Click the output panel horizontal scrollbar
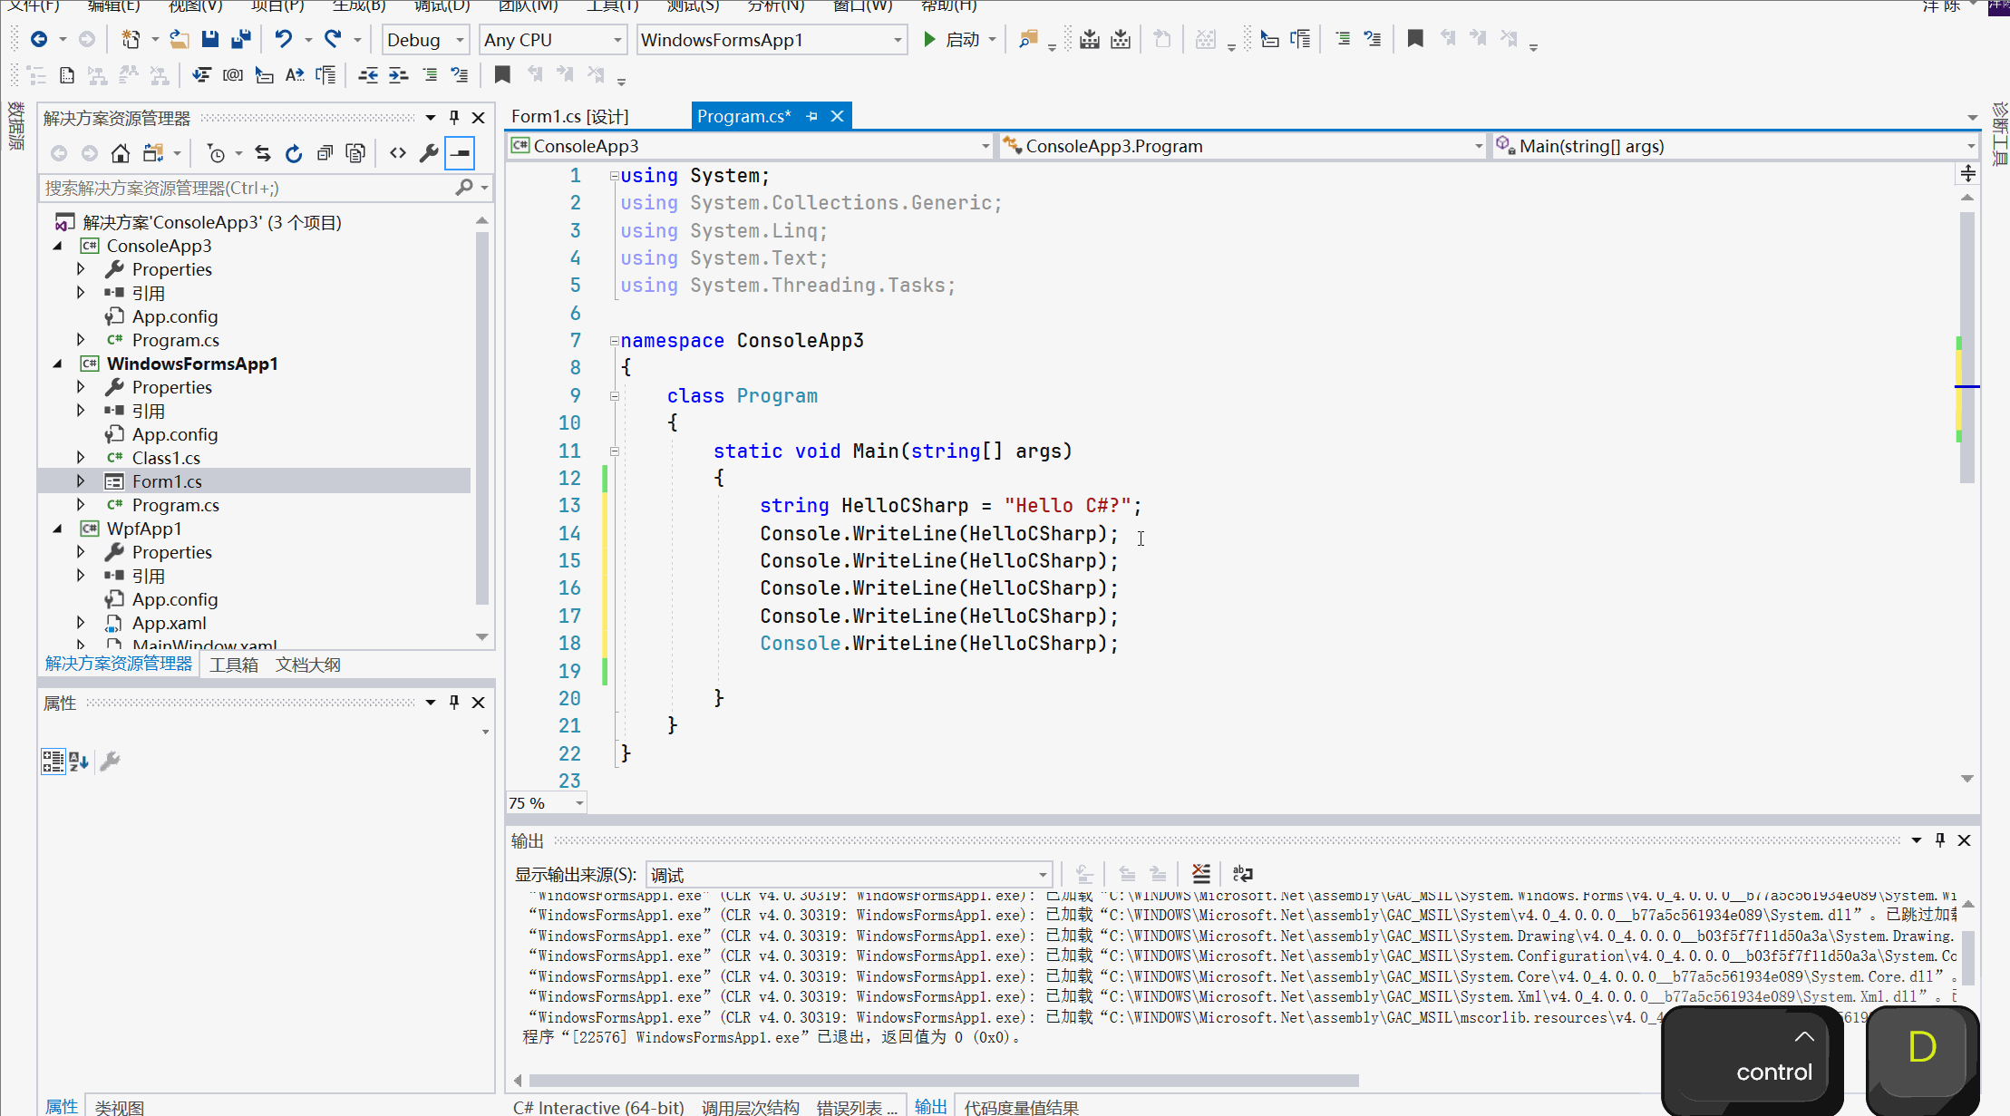2010x1116 pixels. [943, 1080]
